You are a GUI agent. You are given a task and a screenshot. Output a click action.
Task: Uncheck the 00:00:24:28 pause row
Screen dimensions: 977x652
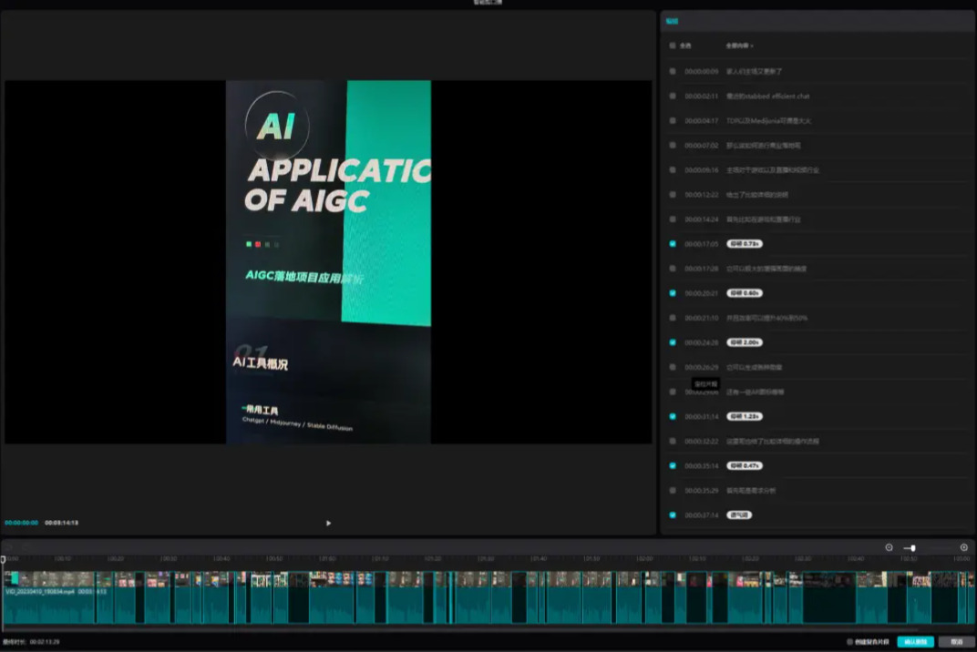[x=673, y=342]
